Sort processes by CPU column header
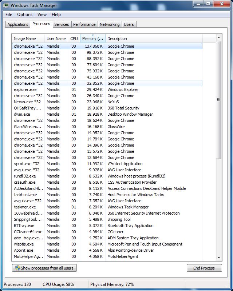The height and width of the screenshot is (291, 233). pyautogui.click(x=74, y=39)
